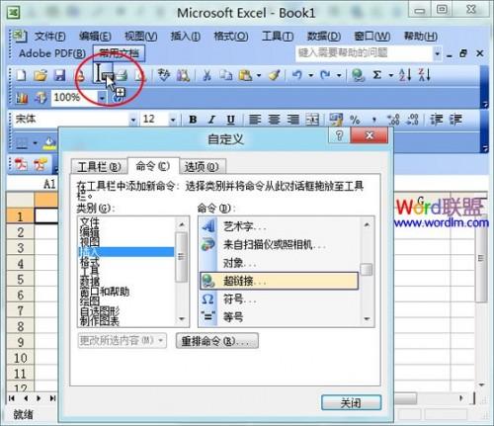Toggle Italic formatting
The width and height of the screenshot is (494, 426).
click(211, 120)
